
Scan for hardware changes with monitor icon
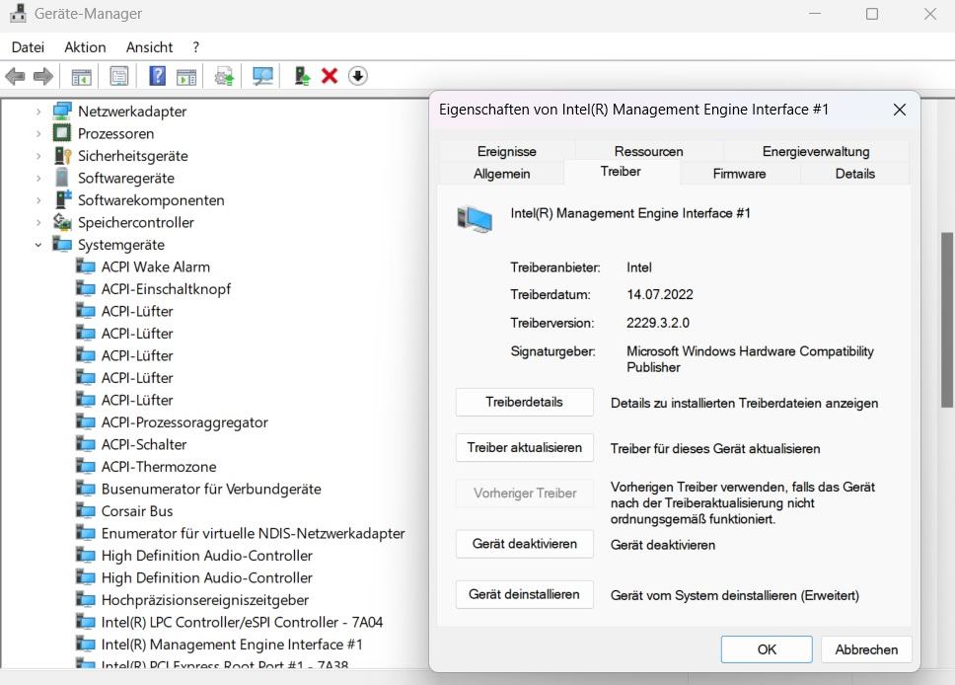262,76
